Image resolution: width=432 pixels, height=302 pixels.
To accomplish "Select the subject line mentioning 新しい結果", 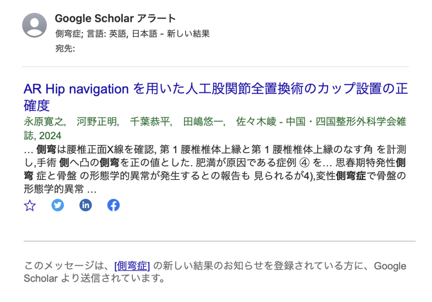I will pos(132,34).
